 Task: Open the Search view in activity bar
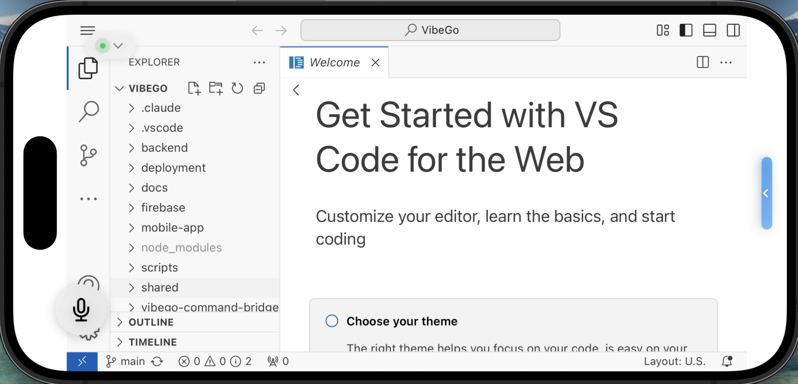click(x=88, y=111)
